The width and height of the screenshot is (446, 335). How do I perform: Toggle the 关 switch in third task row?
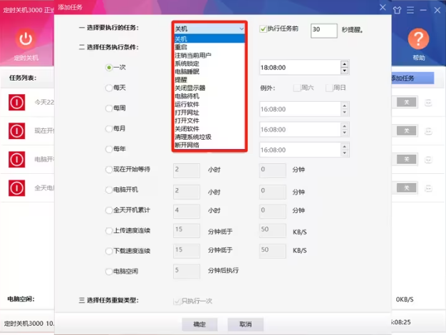[x=407, y=159]
